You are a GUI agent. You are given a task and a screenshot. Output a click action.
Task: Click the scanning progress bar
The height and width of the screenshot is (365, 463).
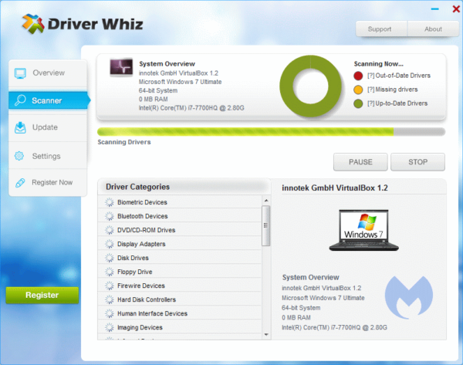(271, 132)
